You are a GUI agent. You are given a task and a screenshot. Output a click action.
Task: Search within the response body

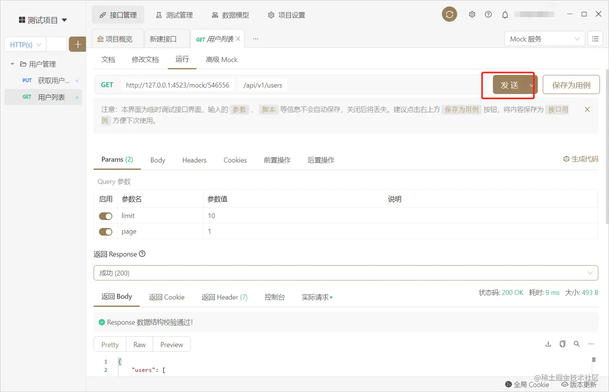(x=577, y=344)
